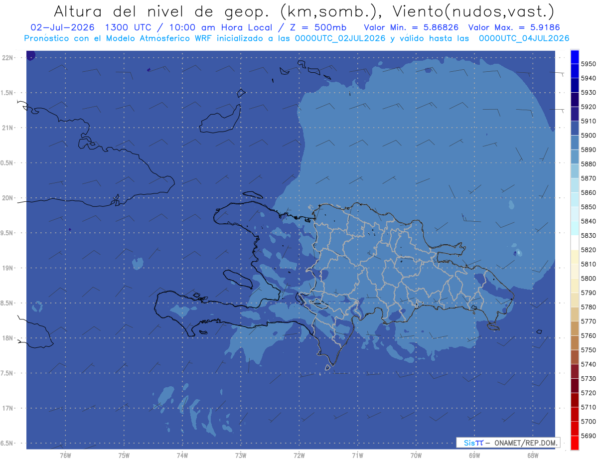Click the '0000UTC_04JUL2026' valid-until timestamp
This screenshot has width=598, height=462.
[x=524, y=38]
